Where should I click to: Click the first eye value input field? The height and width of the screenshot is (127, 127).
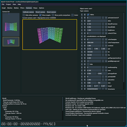click(90, 49)
